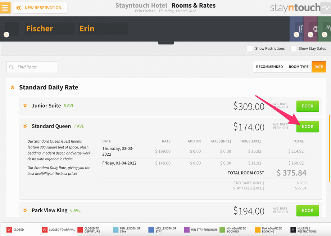Edit the last name field Fischer
The image size is (331, 236).
[x=50, y=29]
